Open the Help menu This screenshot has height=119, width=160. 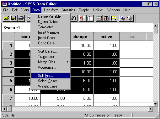point(127,10)
